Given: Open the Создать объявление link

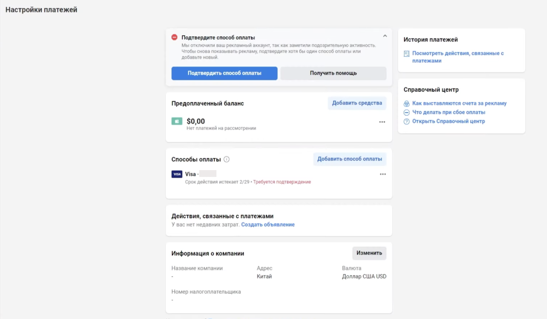Looking at the screenshot, I should [x=268, y=224].
